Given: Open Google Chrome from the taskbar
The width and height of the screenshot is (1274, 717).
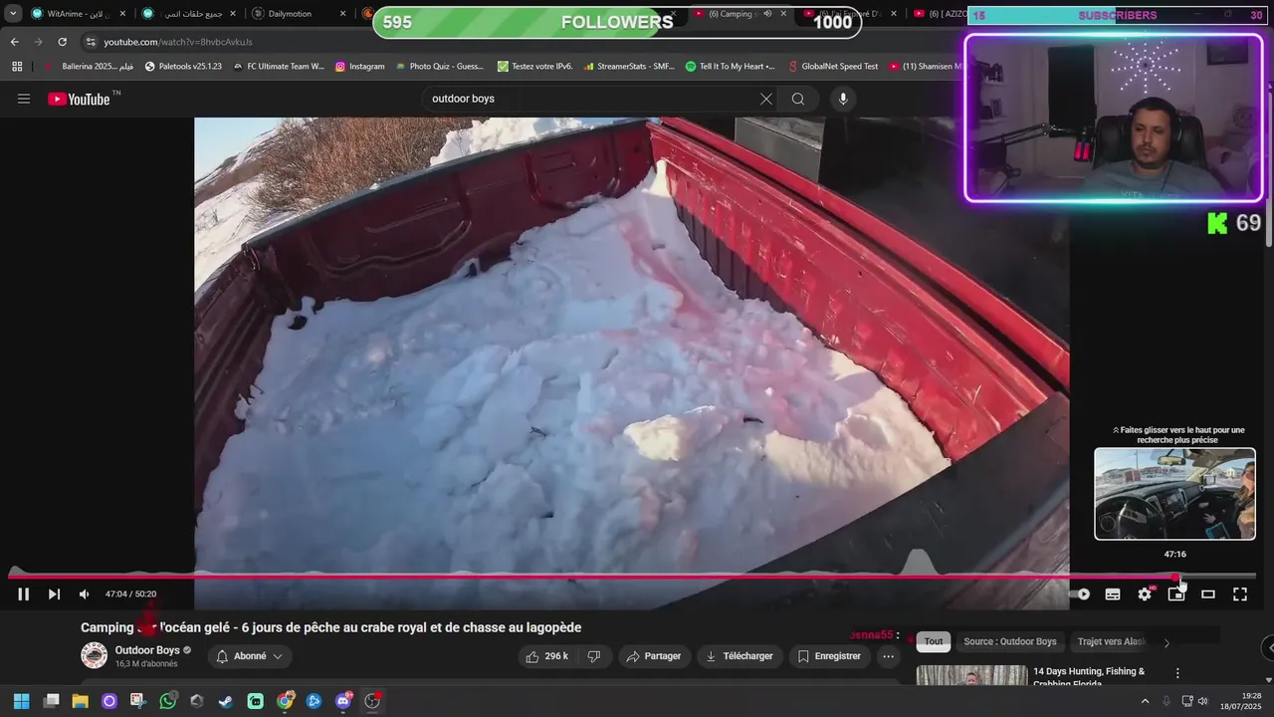Looking at the screenshot, I should 285,701.
